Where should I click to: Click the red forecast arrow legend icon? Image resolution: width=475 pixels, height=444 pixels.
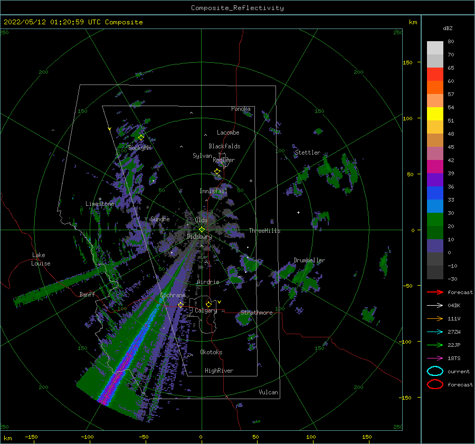[x=435, y=292]
